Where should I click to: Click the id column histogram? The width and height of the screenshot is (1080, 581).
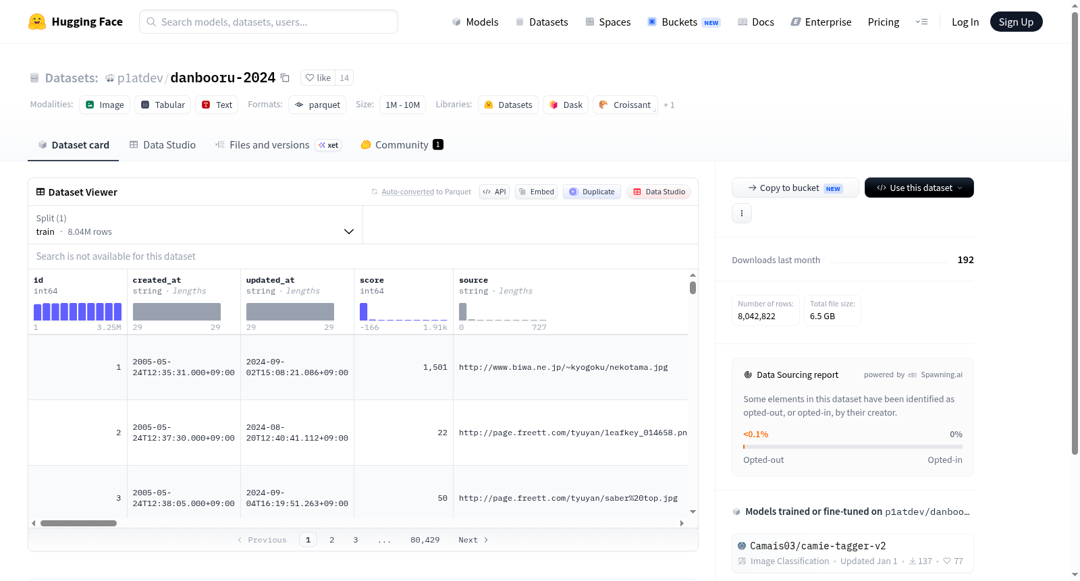coord(78,312)
